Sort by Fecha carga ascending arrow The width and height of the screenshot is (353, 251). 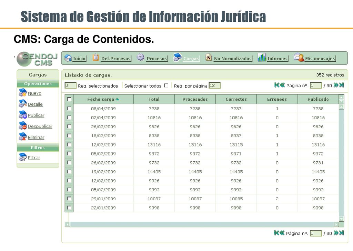117,99
